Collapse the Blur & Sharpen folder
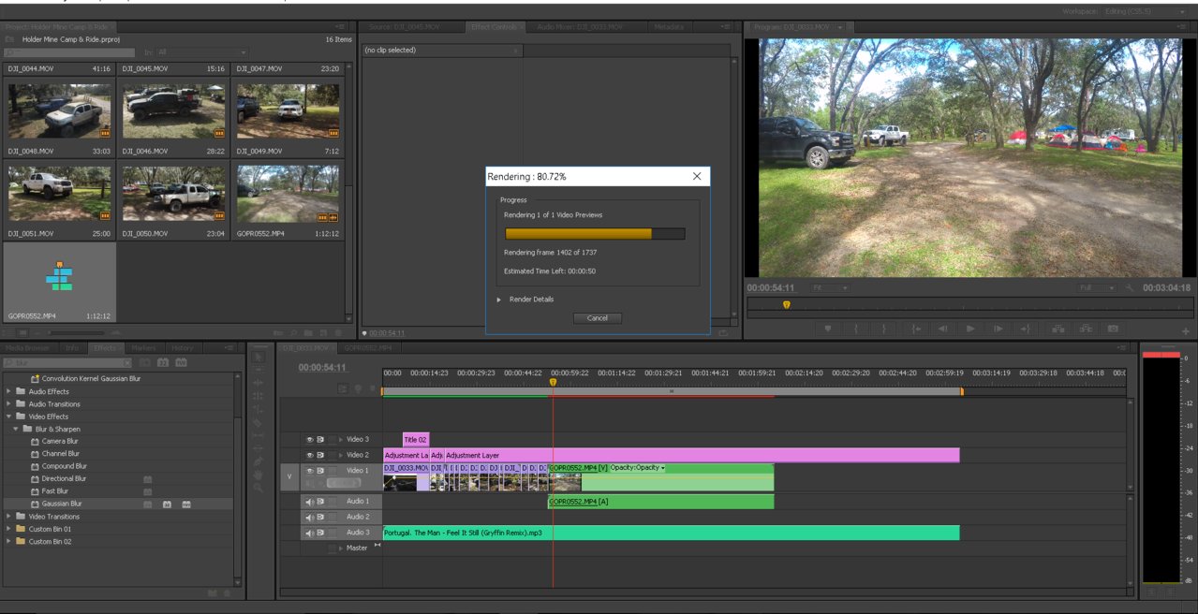1198x614 pixels. coord(16,429)
